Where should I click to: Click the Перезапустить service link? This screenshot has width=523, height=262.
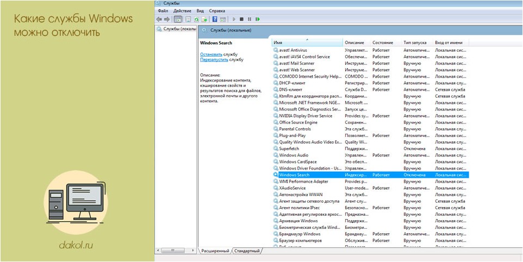[214, 60]
